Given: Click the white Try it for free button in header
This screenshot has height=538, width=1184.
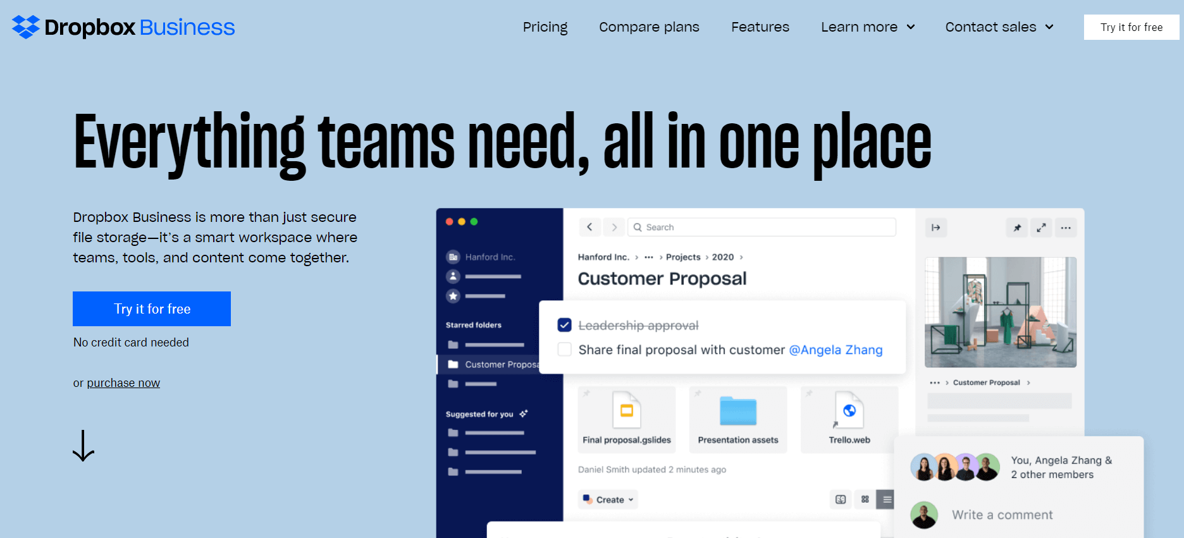Looking at the screenshot, I should pos(1132,27).
